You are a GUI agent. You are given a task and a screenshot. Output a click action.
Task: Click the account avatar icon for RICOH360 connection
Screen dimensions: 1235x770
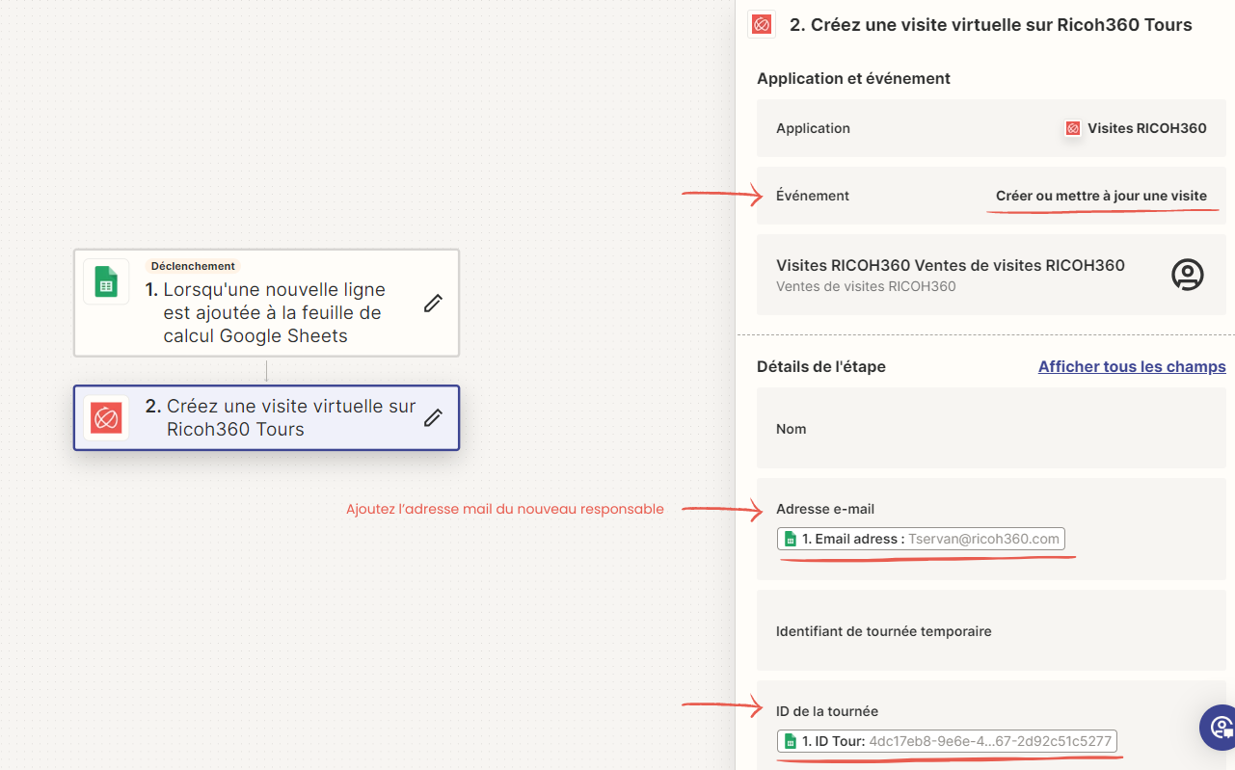coord(1188,275)
